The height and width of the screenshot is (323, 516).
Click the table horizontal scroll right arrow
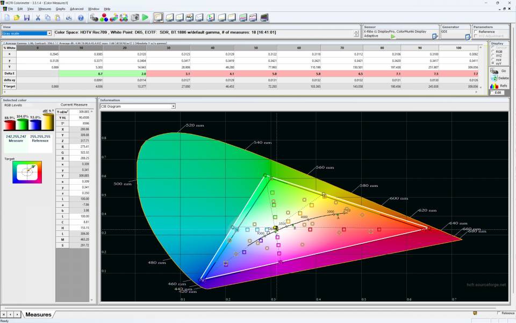pyautogui.click(x=476, y=92)
